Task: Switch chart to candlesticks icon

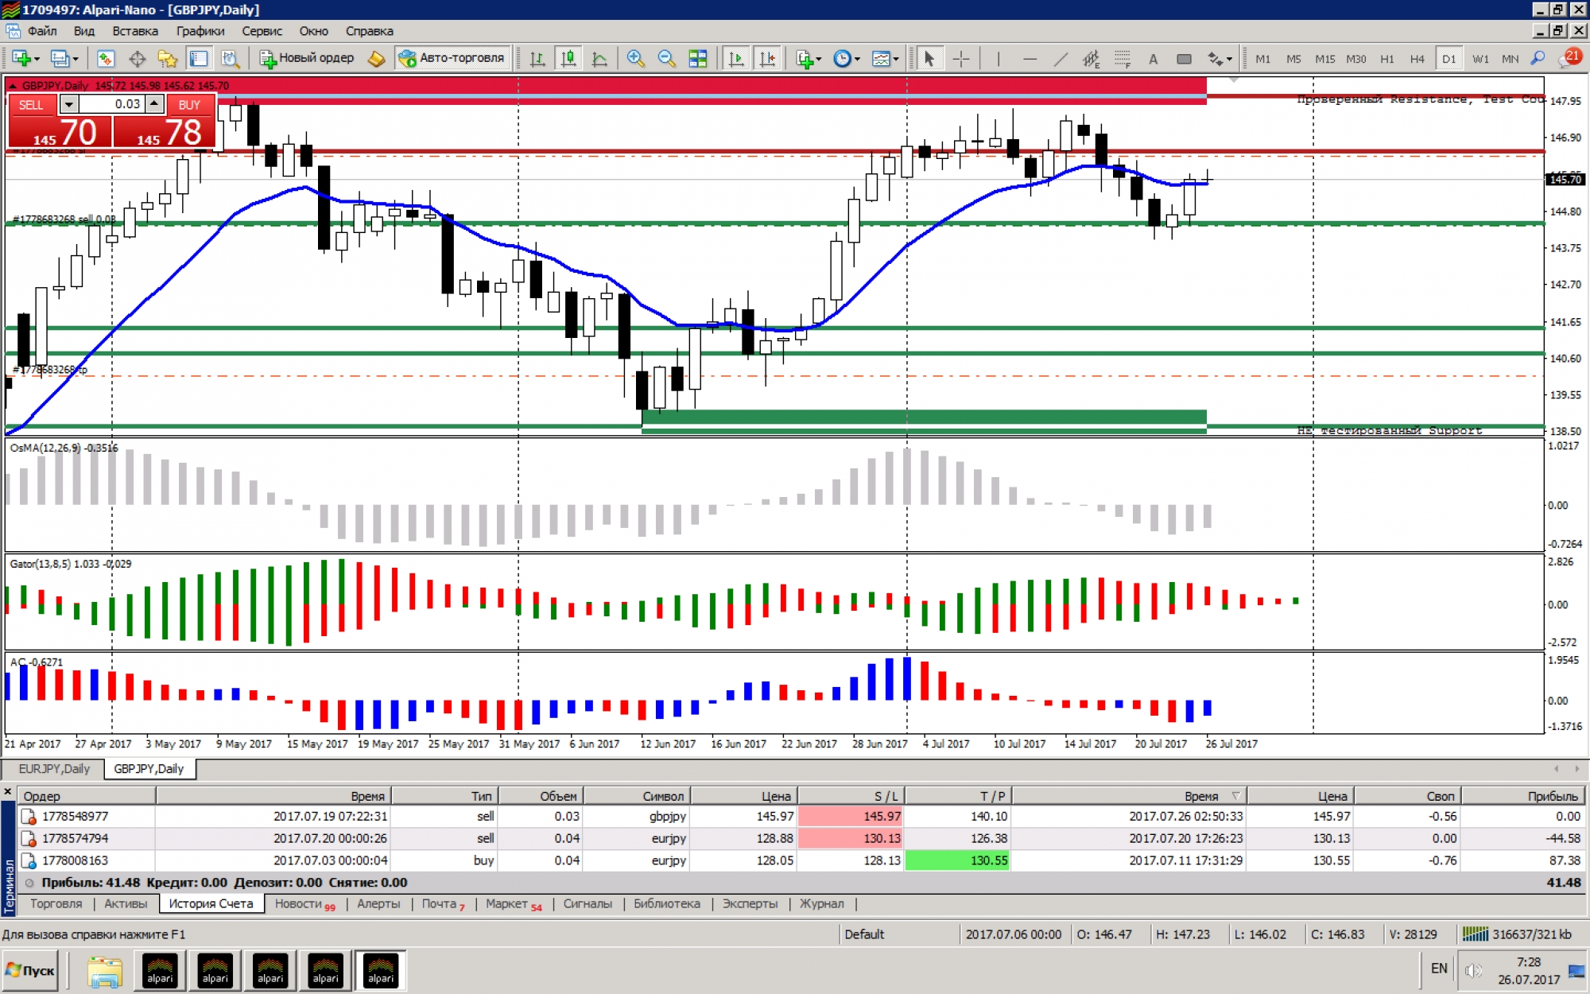Action: (568, 58)
